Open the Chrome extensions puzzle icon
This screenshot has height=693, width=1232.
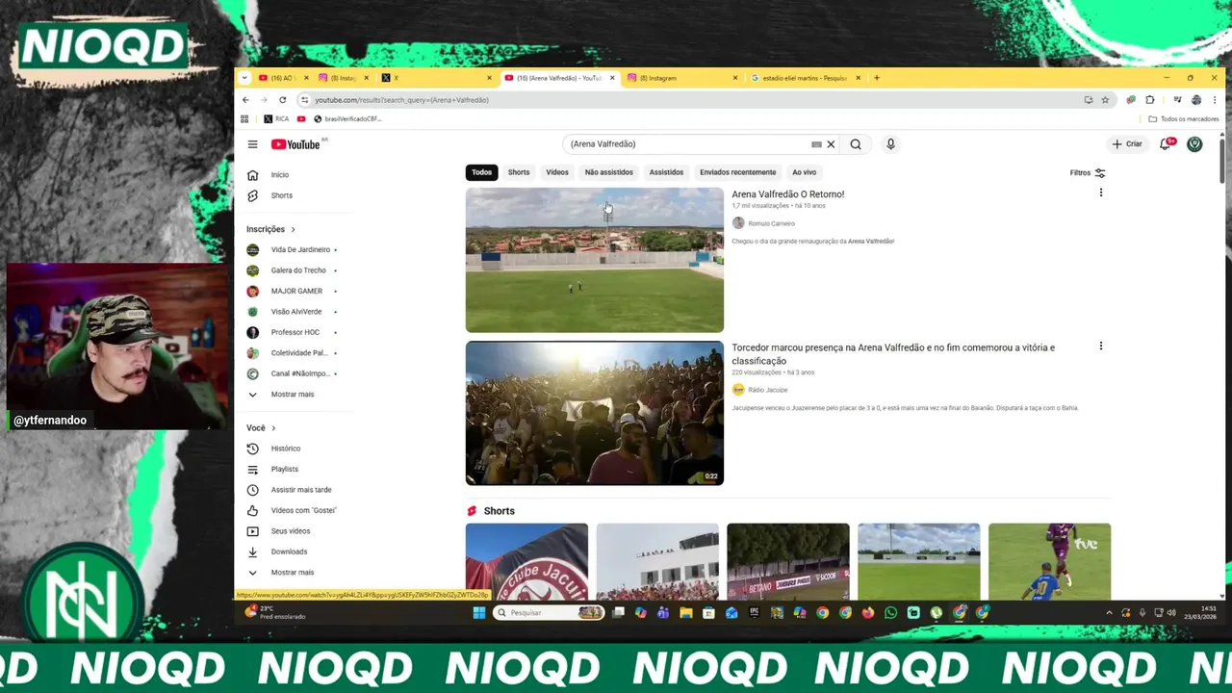pyautogui.click(x=1149, y=100)
